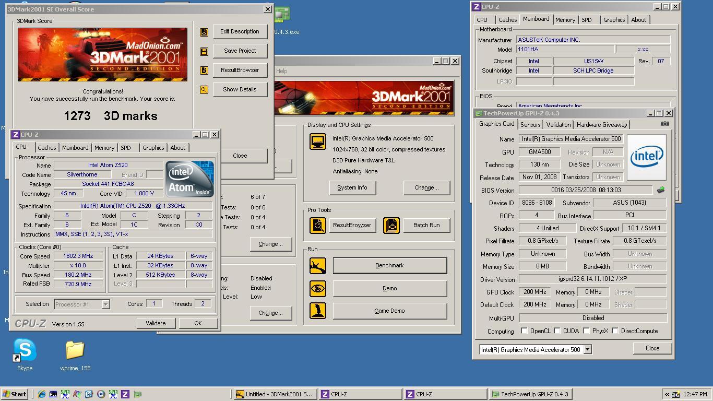The height and width of the screenshot is (401, 713).
Task: Click Validate in CPU-Z
Action: [156, 324]
